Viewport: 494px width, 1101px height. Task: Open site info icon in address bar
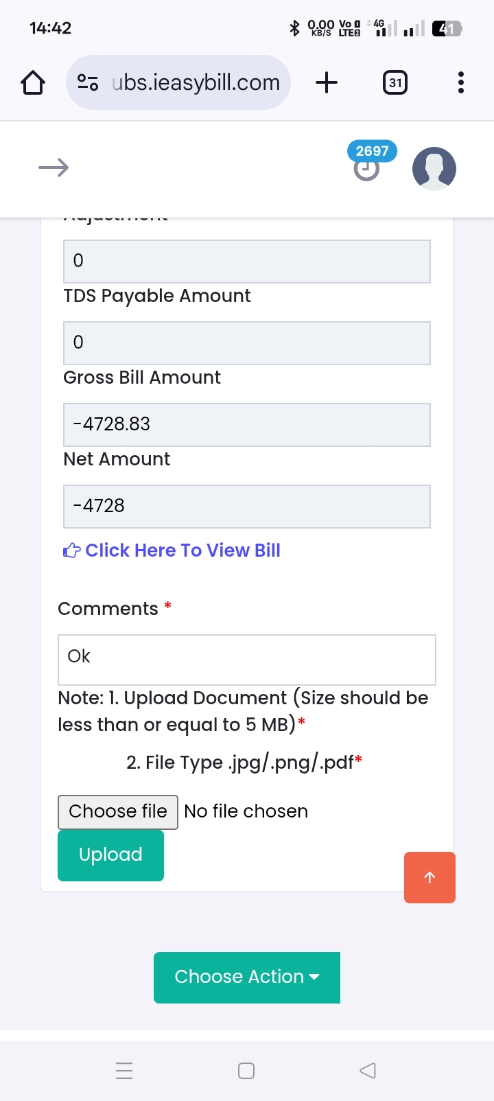(x=88, y=83)
